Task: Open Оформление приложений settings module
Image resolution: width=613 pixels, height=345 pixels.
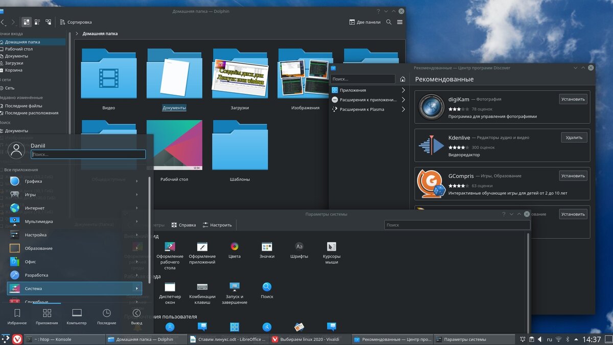Action: click(x=202, y=252)
